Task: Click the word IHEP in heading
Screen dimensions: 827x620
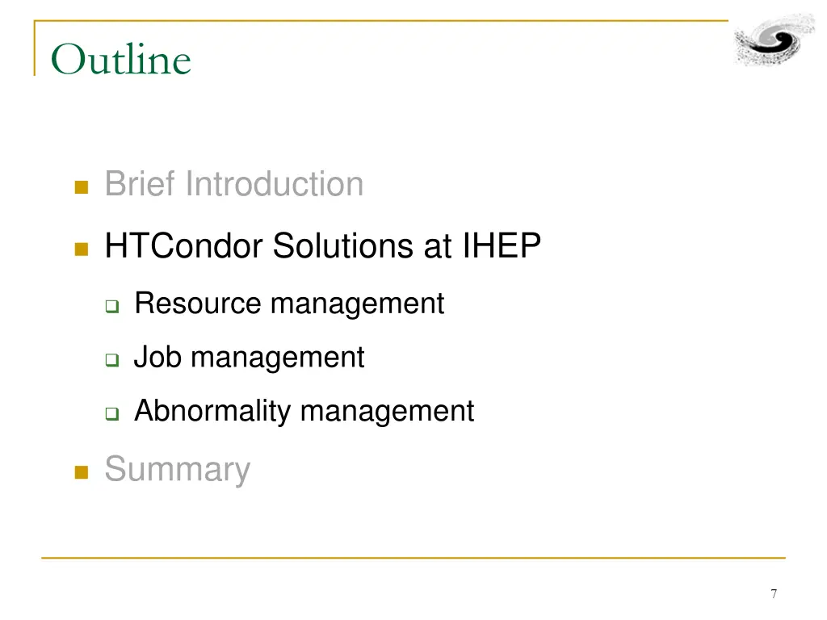Action: click(x=502, y=245)
